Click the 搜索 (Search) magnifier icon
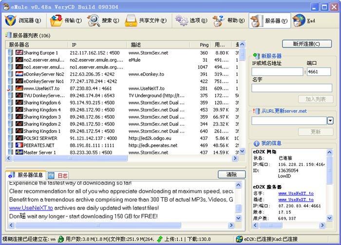 pyautogui.click(x=94, y=20)
